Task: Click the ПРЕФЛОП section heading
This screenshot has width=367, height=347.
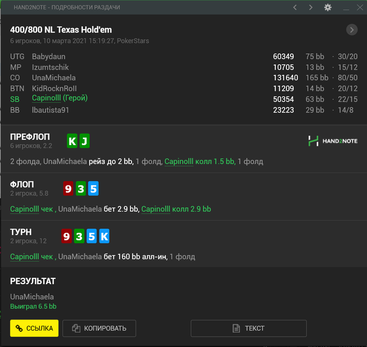Action: click(30, 137)
